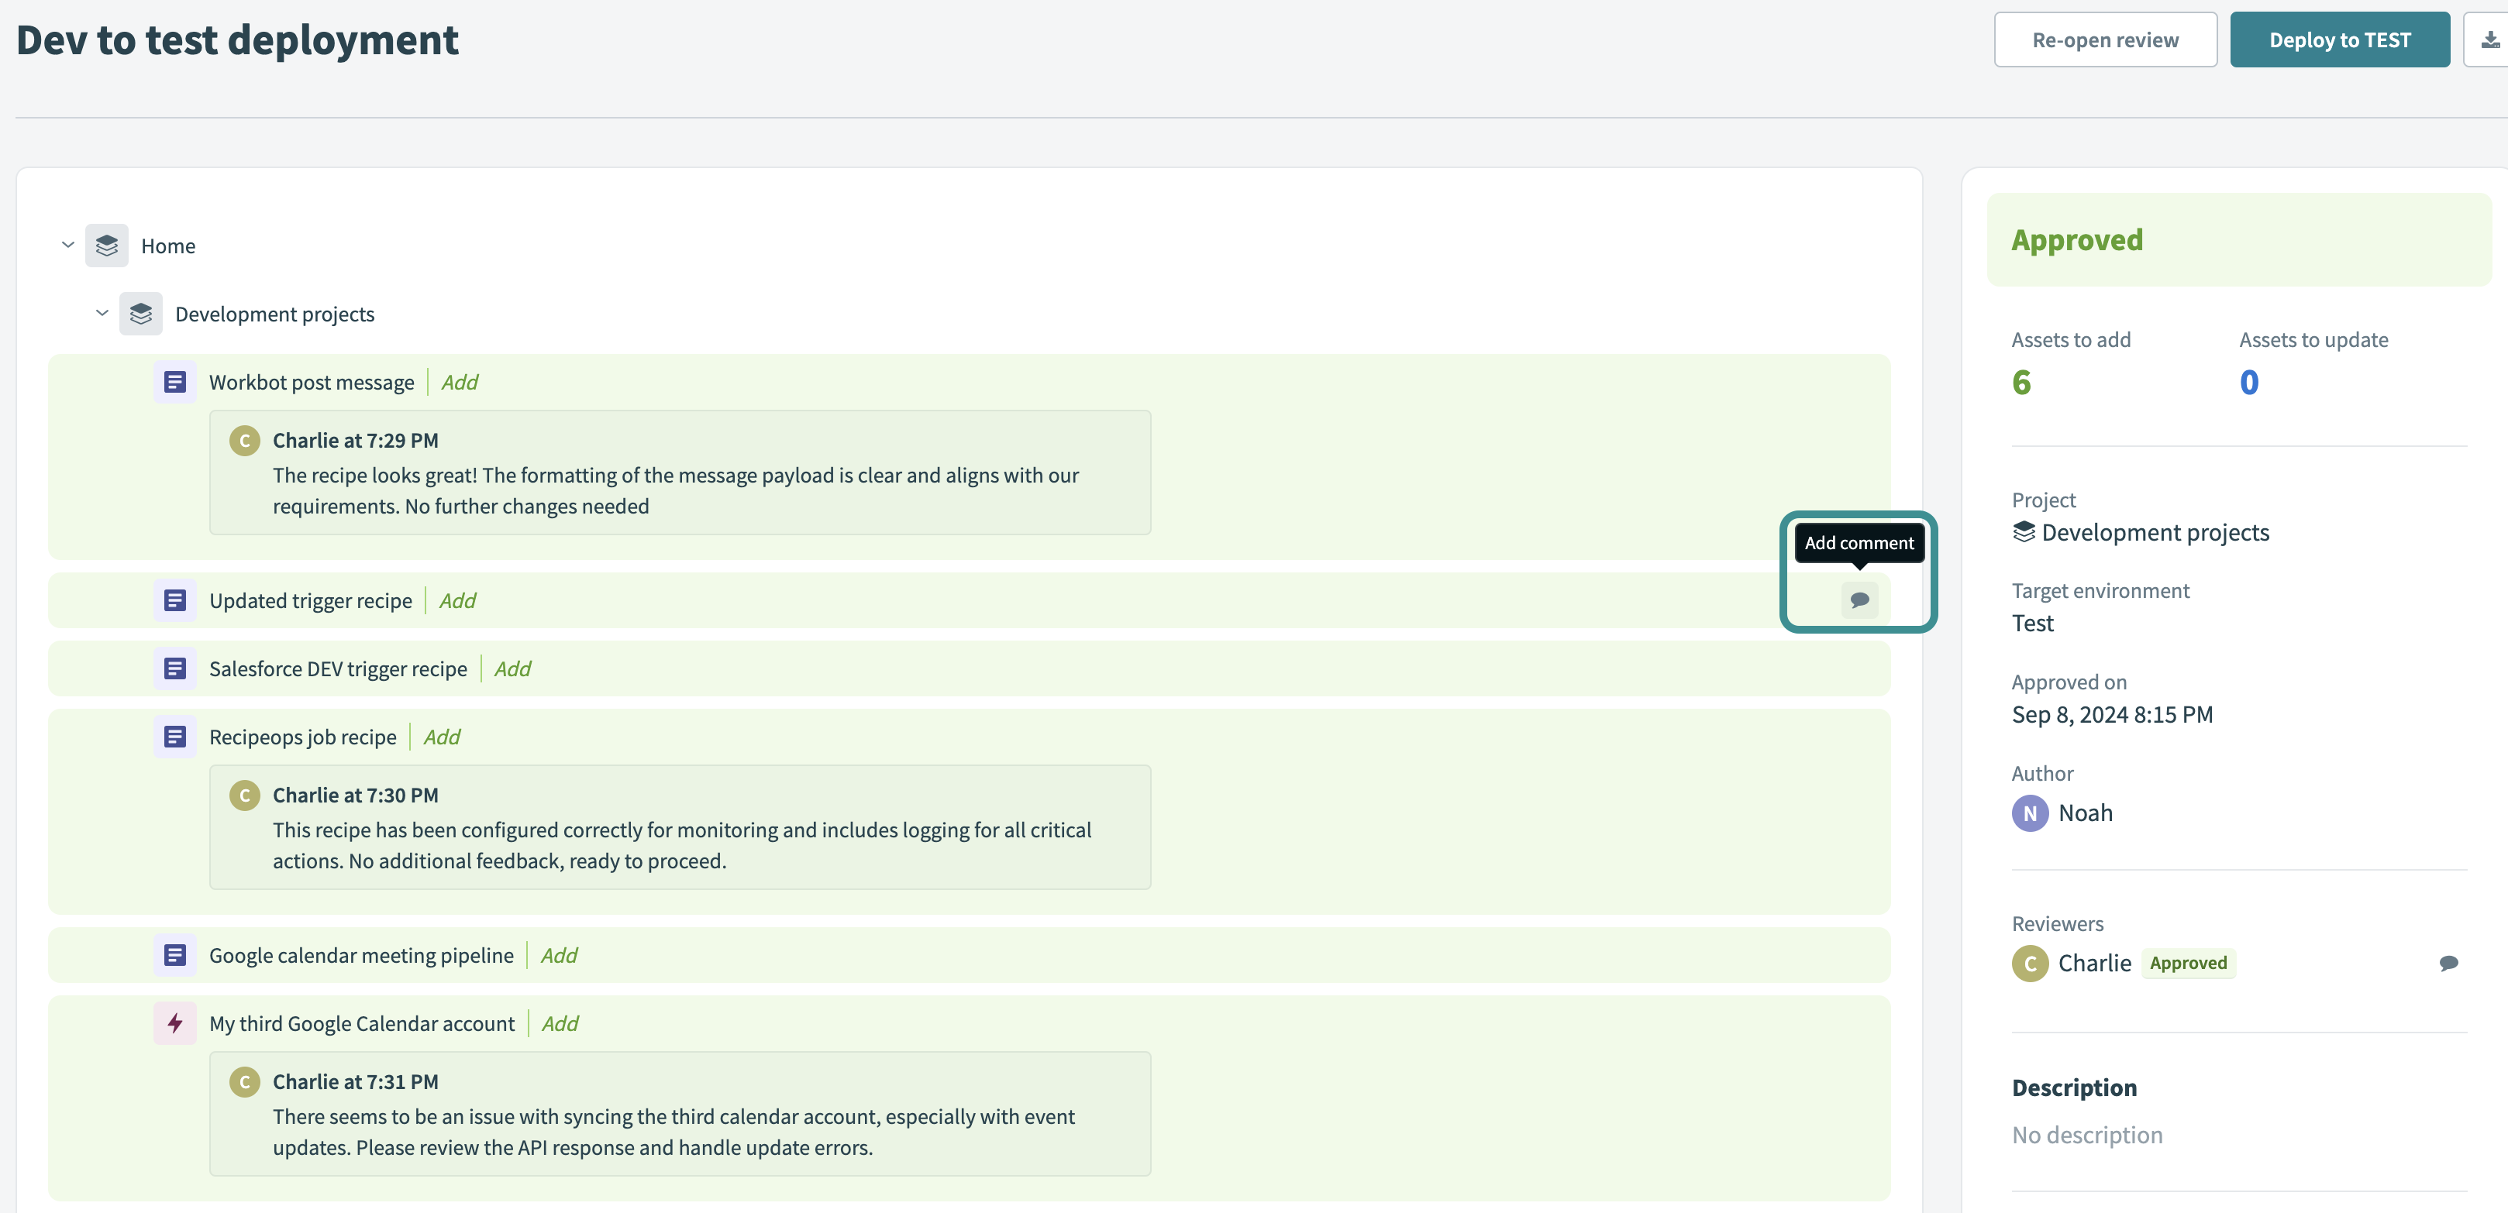Click Charlie's 7:29 PM comment box
Image resolution: width=2508 pixels, height=1213 pixels.
[x=680, y=472]
